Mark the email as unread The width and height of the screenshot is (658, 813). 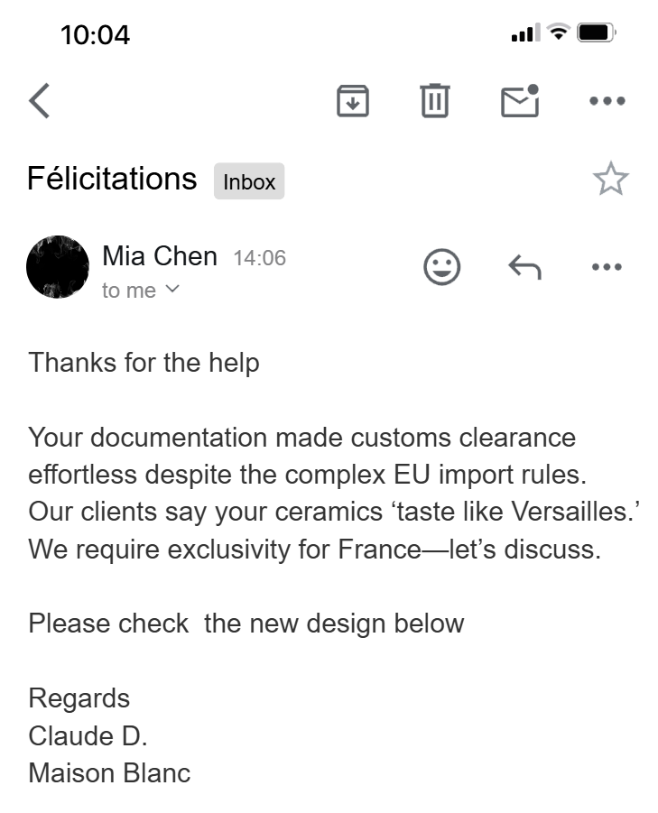(520, 100)
